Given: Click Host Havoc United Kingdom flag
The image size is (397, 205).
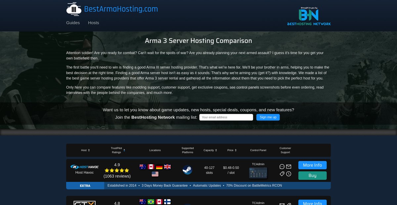Looking at the screenshot, I should (167, 167).
